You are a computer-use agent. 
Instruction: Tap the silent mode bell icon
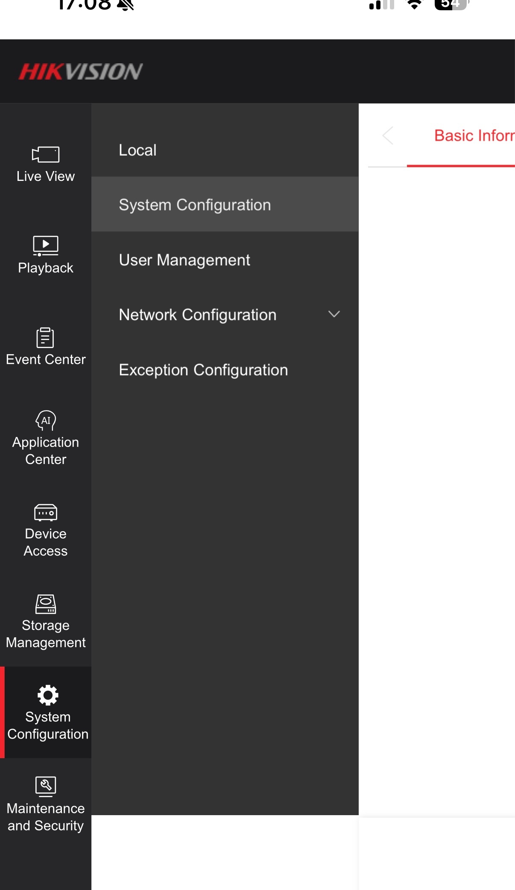coord(126,5)
